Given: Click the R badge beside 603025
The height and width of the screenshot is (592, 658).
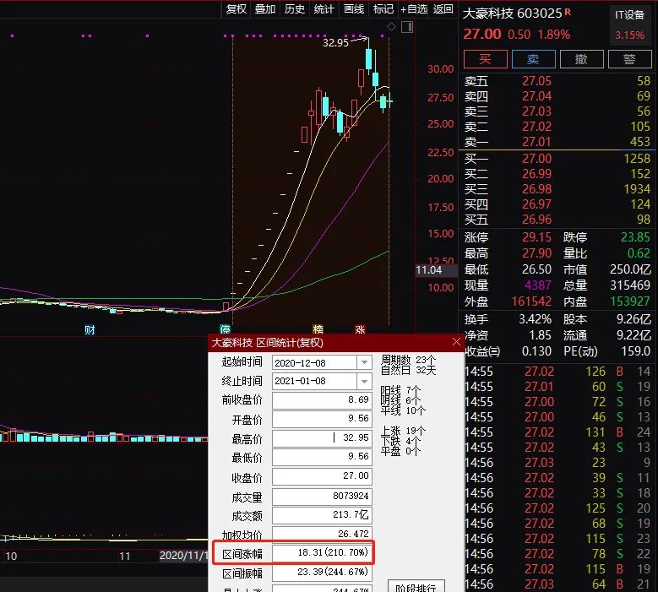Looking at the screenshot, I should 568,12.
